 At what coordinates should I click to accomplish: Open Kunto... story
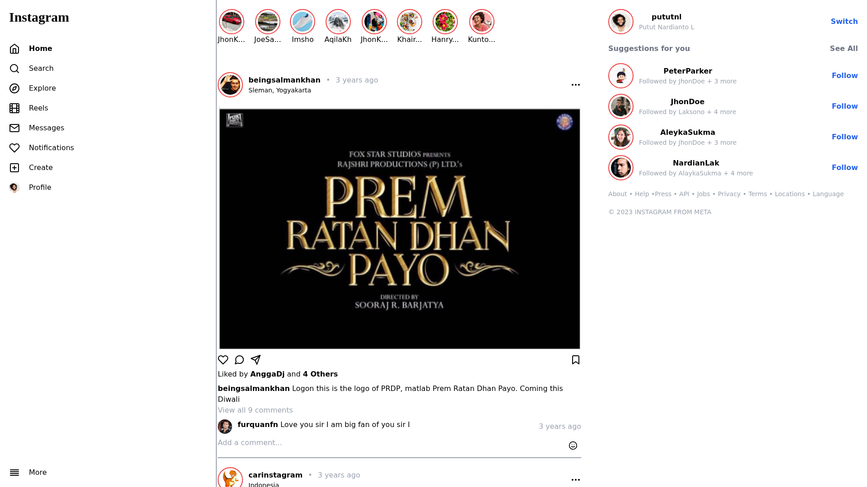(482, 22)
